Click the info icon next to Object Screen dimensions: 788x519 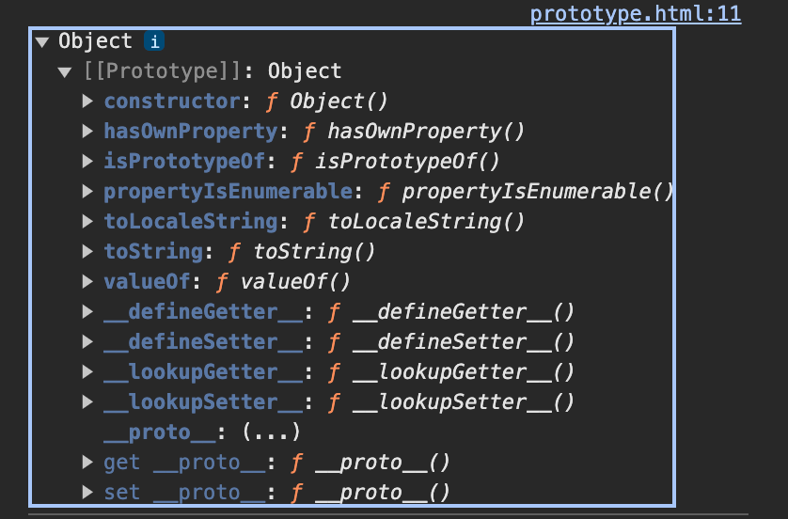[x=155, y=41]
